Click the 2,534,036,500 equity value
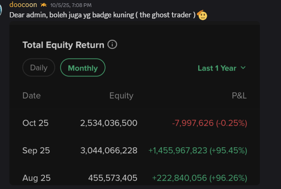The image size is (281, 189). coord(108,123)
